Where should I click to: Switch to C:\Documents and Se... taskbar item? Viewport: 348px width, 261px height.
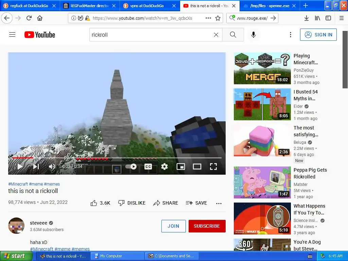point(172,256)
